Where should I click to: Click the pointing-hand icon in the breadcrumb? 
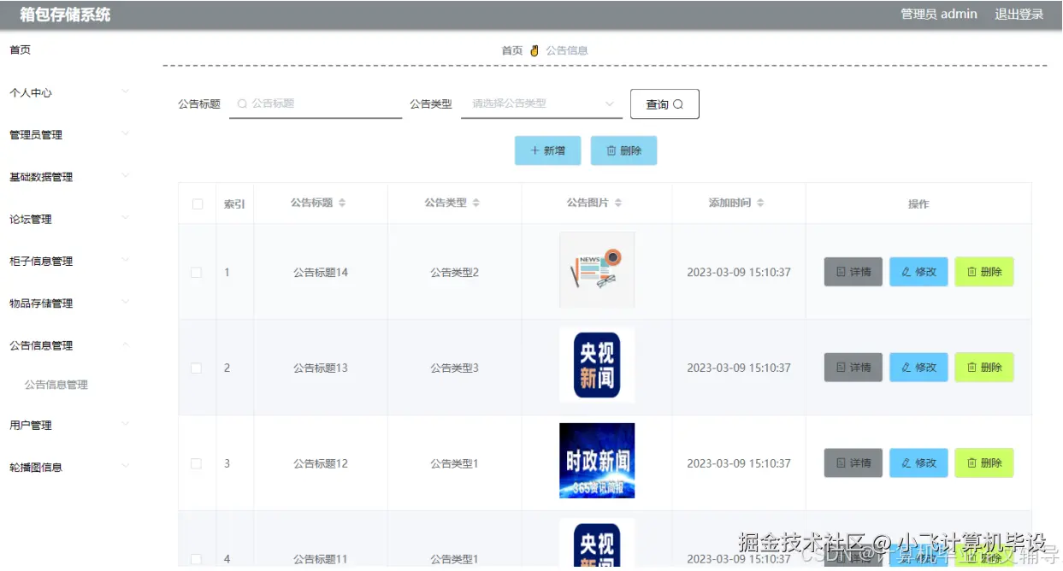[534, 50]
